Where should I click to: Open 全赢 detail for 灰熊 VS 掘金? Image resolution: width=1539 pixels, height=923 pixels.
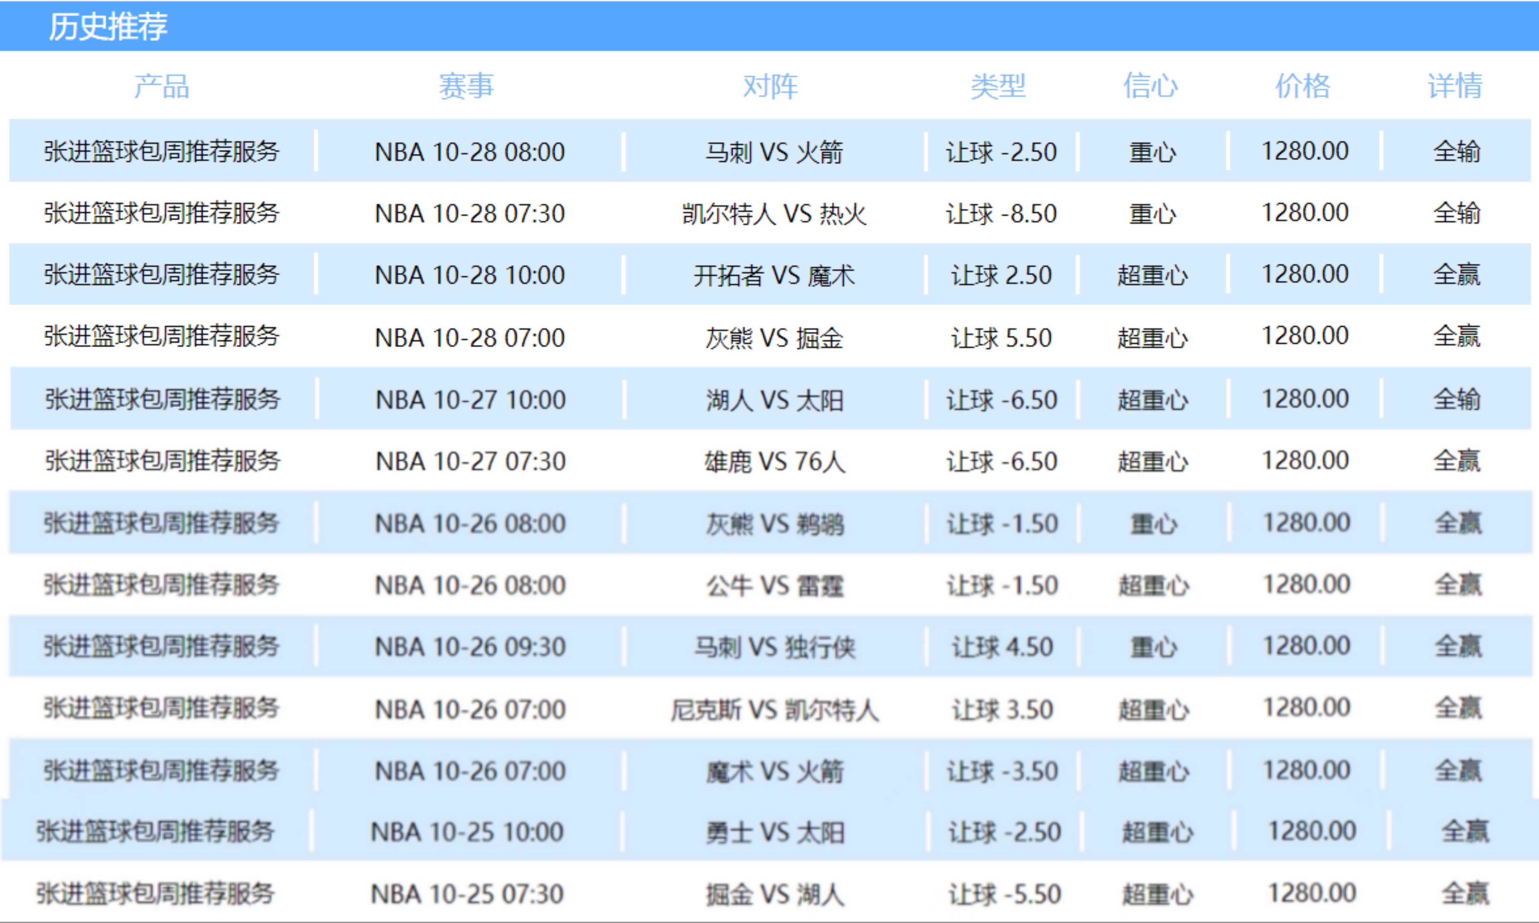1457,336
